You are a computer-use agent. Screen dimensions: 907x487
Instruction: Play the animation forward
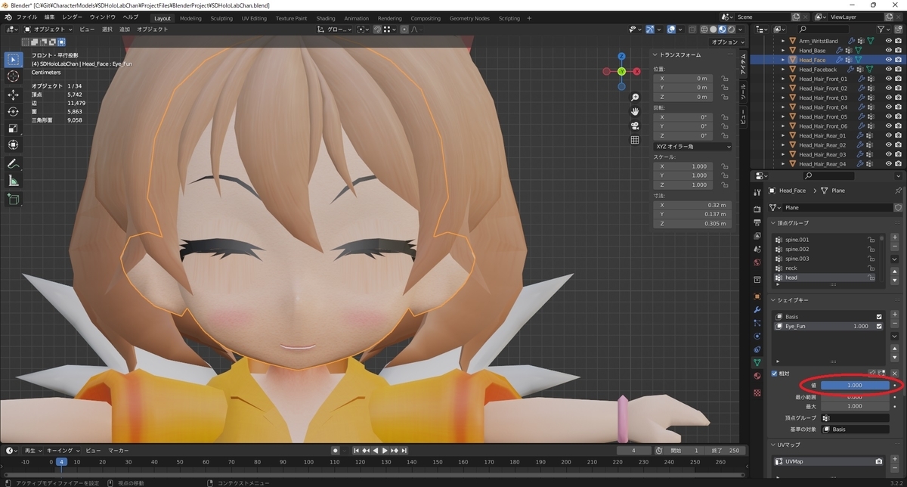tap(386, 450)
